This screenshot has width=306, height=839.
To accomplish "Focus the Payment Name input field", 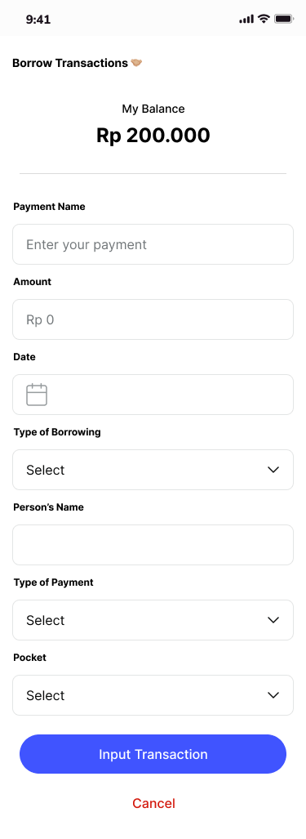I will (x=153, y=244).
